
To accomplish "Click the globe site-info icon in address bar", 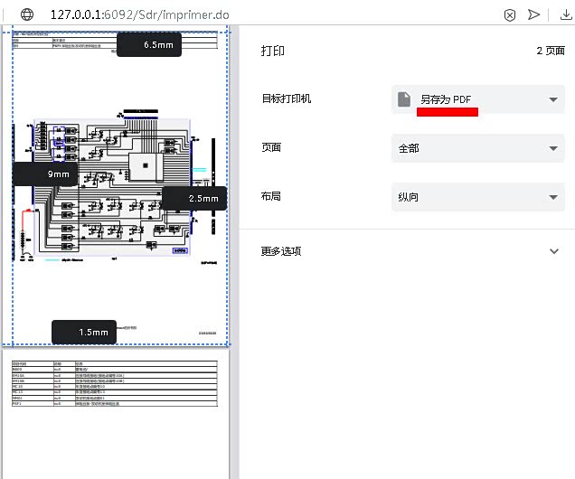I will 28,14.
